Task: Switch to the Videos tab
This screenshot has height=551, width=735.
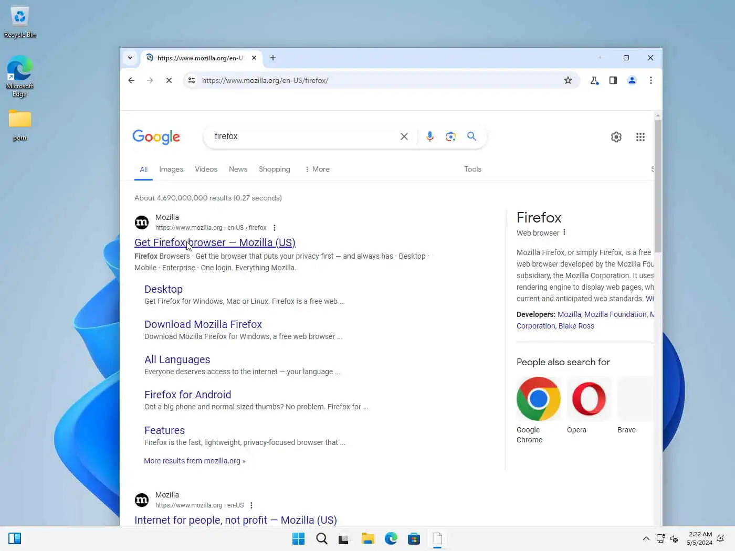Action: click(206, 169)
